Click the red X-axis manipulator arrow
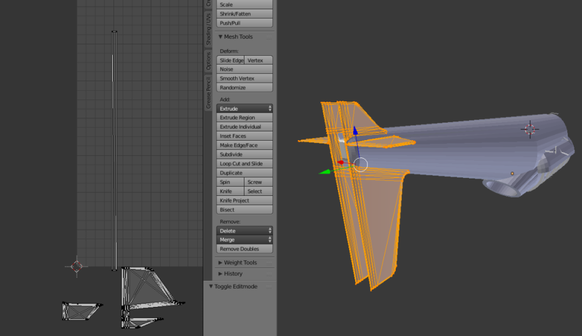The height and width of the screenshot is (336, 582). point(340,163)
